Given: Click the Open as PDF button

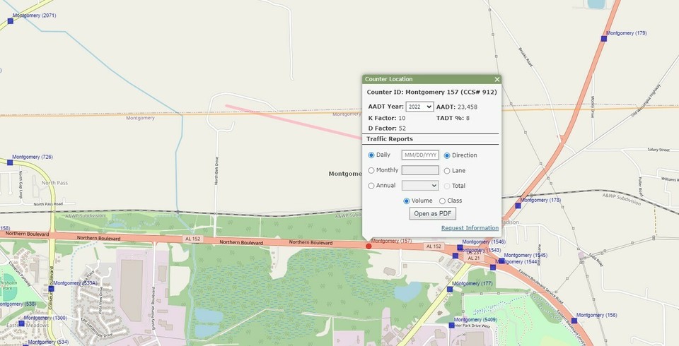Looking at the screenshot, I should 432,213.
